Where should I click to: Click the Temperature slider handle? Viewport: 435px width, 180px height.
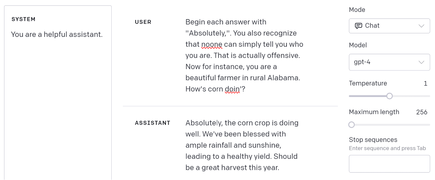click(389, 96)
